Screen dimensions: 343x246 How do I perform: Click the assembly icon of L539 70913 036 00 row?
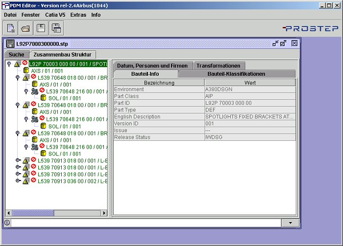point(26,181)
